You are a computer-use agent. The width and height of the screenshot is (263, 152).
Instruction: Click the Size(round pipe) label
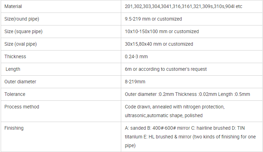(22, 19)
